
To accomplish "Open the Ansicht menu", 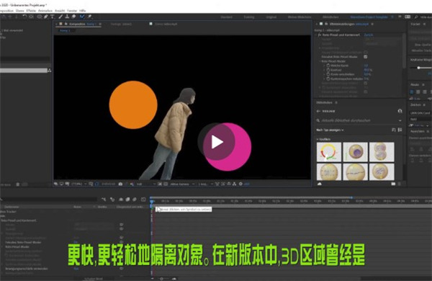I will point(60,11).
